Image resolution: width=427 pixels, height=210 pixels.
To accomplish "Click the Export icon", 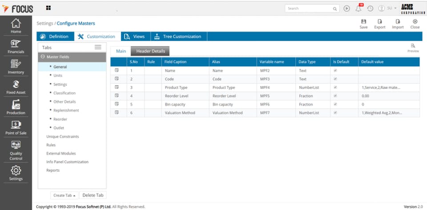I will pyautogui.click(x=379, y=21).
